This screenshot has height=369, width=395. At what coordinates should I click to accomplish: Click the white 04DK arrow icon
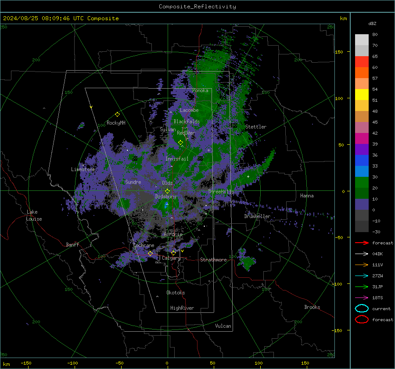(362, 254)
